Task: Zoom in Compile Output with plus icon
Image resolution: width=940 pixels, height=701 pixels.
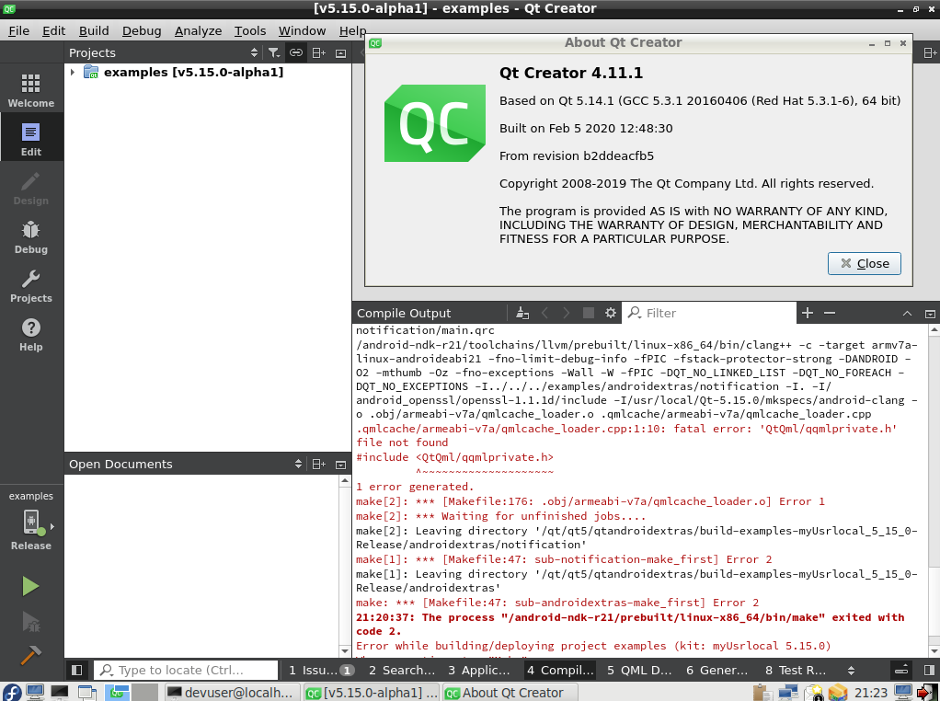Action: pos(808,313)
